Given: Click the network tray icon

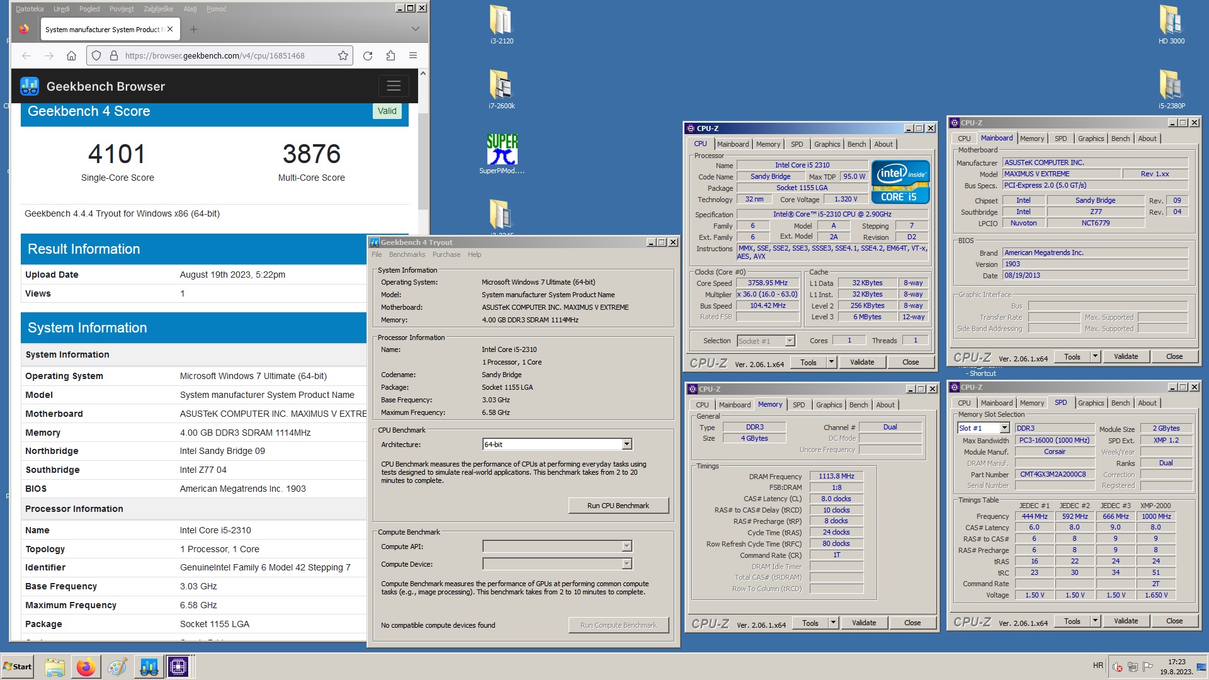Looking at the screenshot, I should [x=1132, y=667].
